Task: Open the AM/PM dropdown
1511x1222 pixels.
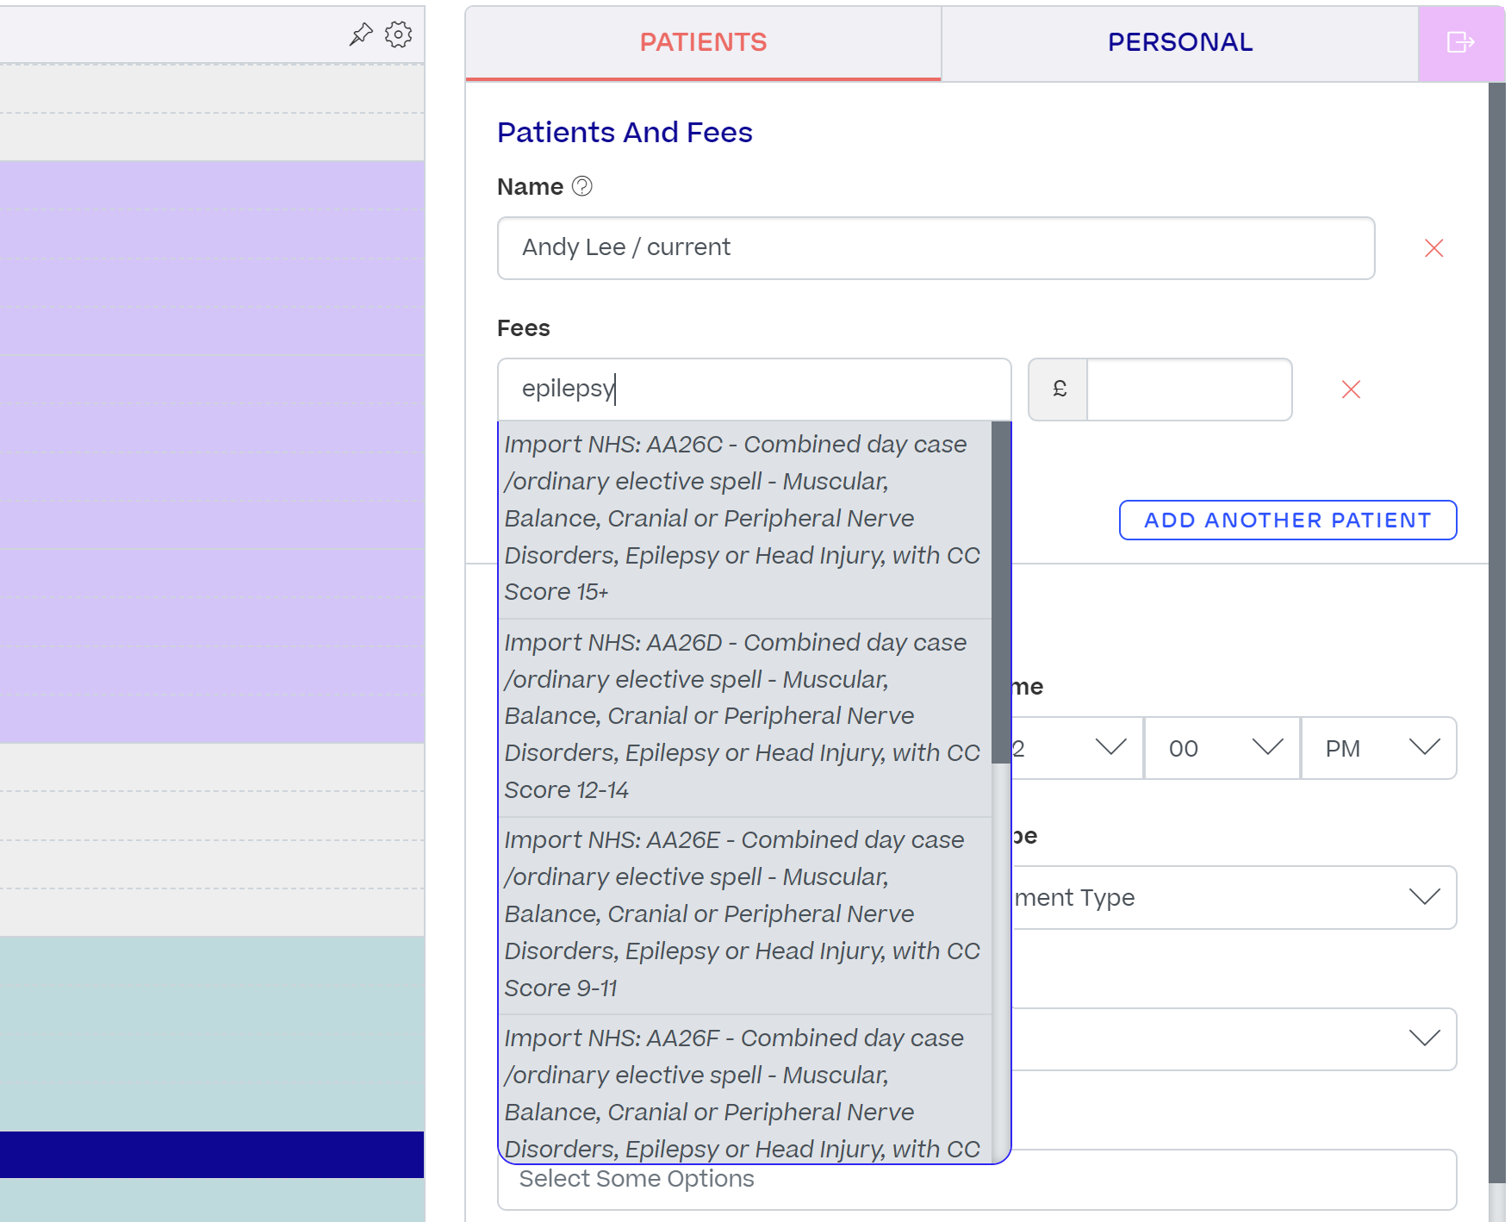Action: tap(1379, 748)
